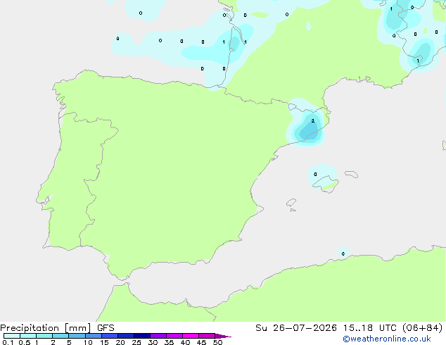Click the '2' precipitation value over Catalonia

click(313, 121)
